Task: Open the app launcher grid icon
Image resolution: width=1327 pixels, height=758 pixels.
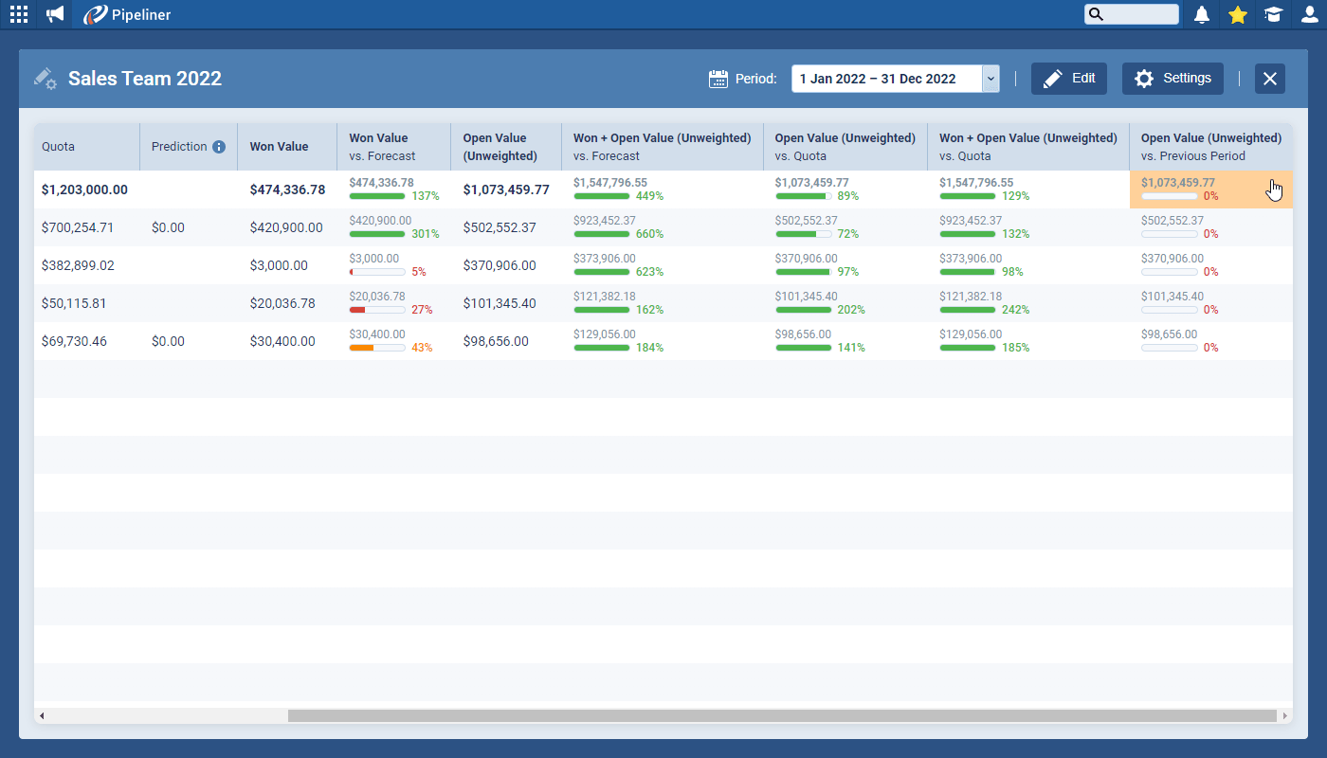Action: pyautogui.click(x=18, y=14)
